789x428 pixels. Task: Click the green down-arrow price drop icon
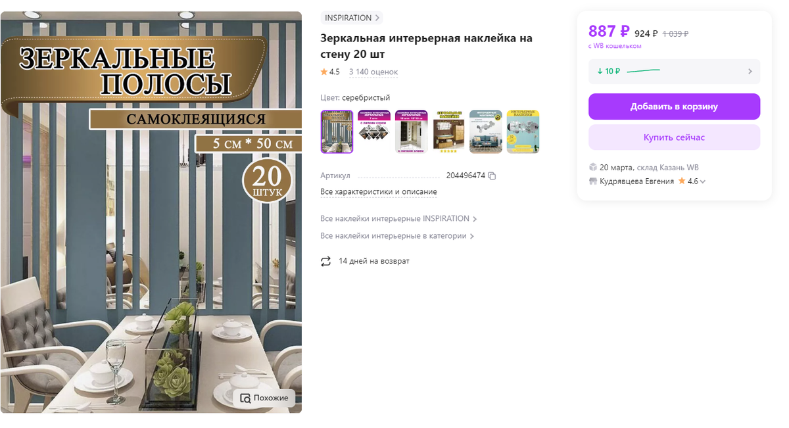[x=600, y=71]
